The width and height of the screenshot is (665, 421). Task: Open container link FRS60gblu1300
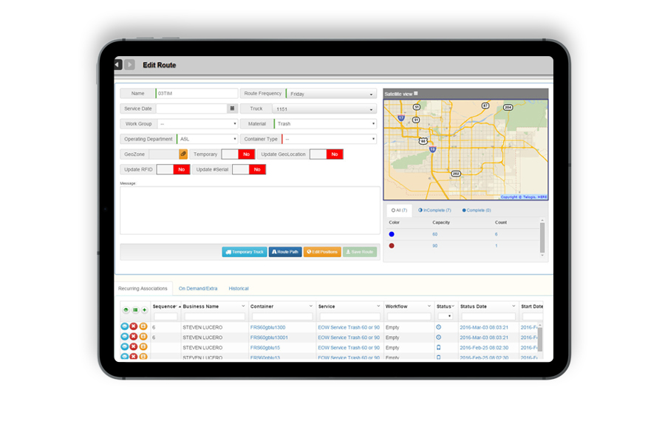(267, 327)
